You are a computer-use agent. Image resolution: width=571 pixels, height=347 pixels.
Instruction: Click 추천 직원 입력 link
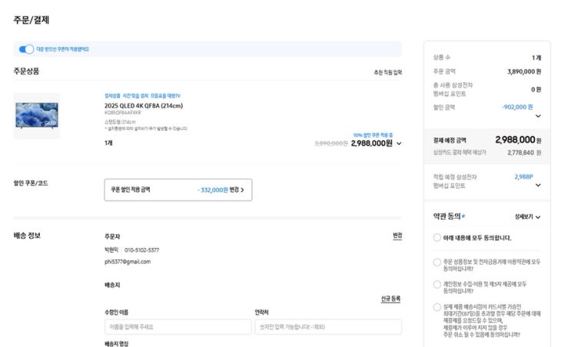(387, 72)
